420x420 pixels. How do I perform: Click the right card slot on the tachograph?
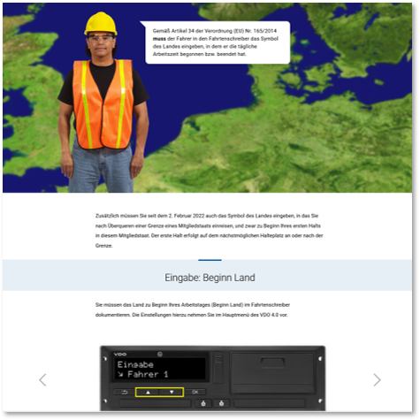270,403
